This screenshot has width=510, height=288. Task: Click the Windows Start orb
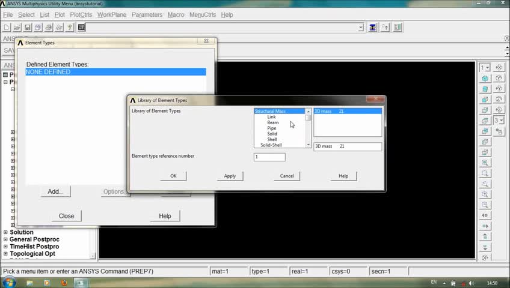coord(9,283)
